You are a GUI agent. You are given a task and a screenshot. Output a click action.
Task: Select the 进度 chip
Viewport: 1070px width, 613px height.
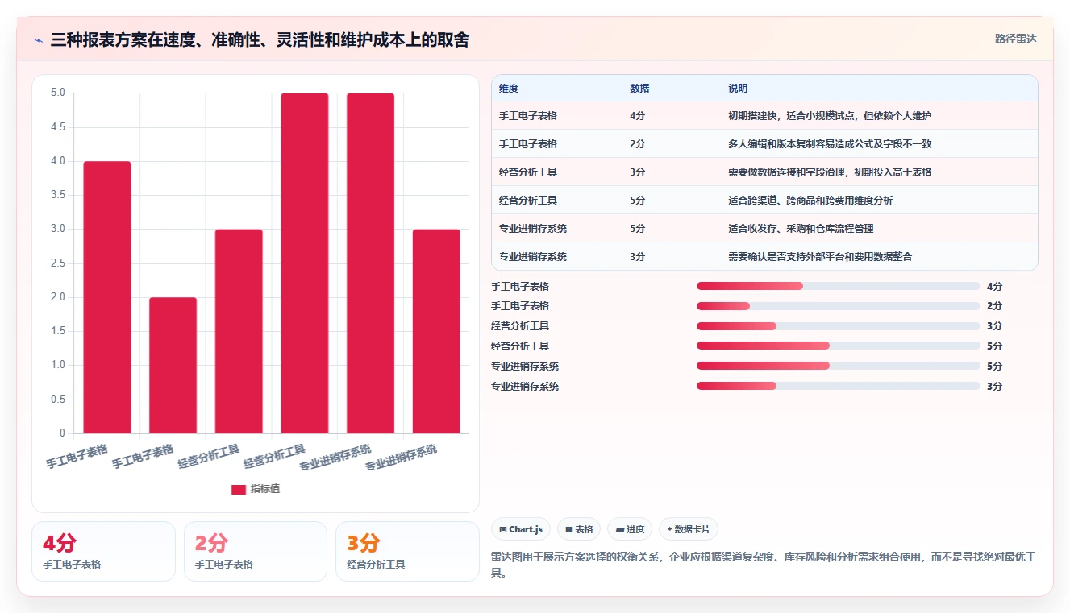[x=630, y=529]
